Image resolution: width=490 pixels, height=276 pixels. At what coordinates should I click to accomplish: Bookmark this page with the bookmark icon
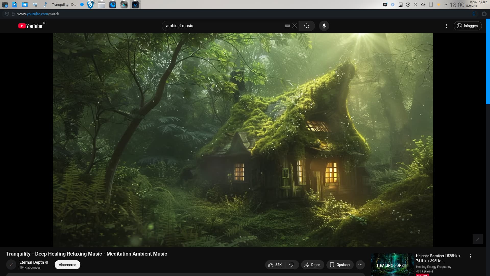[x=474, y=14]
